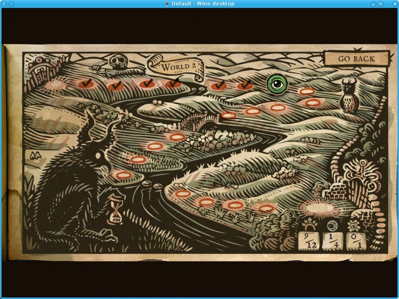The height and width of the screenshot is (299, 399).
Task: Click the skull at the map's top
Action: coord(118,64)
